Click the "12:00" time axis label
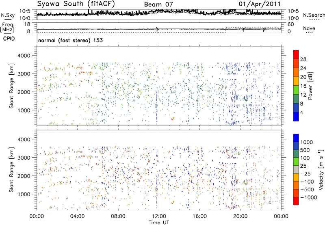This screenshot has width=325, height=225. (159, 216)
